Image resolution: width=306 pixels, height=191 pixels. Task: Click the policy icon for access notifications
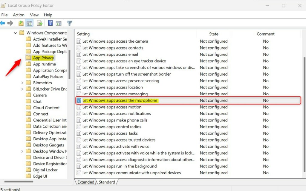pyautogui.click(x=79, y=114)
